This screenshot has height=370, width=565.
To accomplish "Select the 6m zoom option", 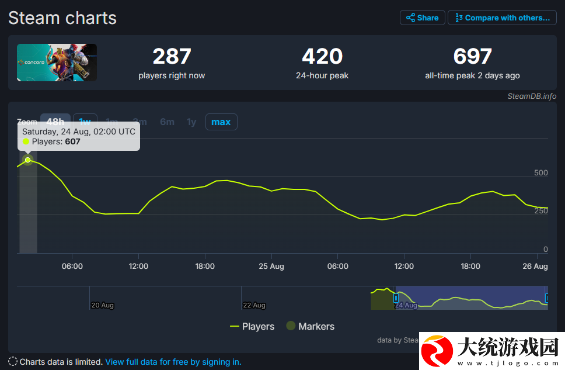I will point(167,122).
